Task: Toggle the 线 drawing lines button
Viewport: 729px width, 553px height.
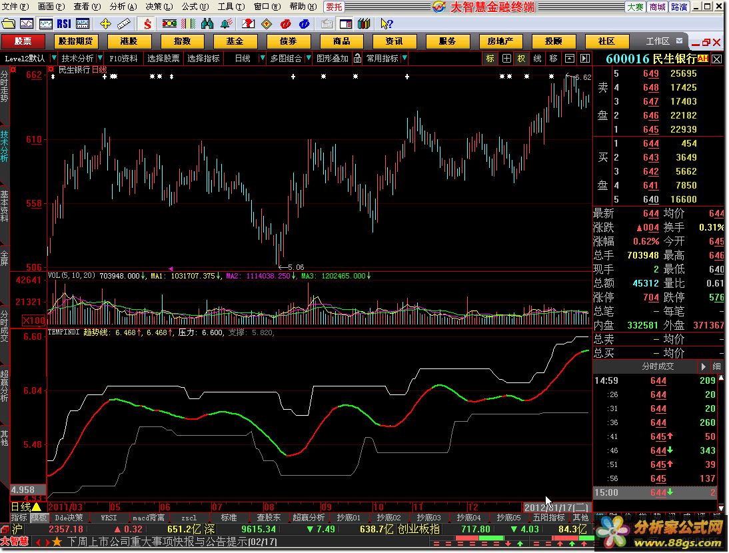Action: coord(537,58)
